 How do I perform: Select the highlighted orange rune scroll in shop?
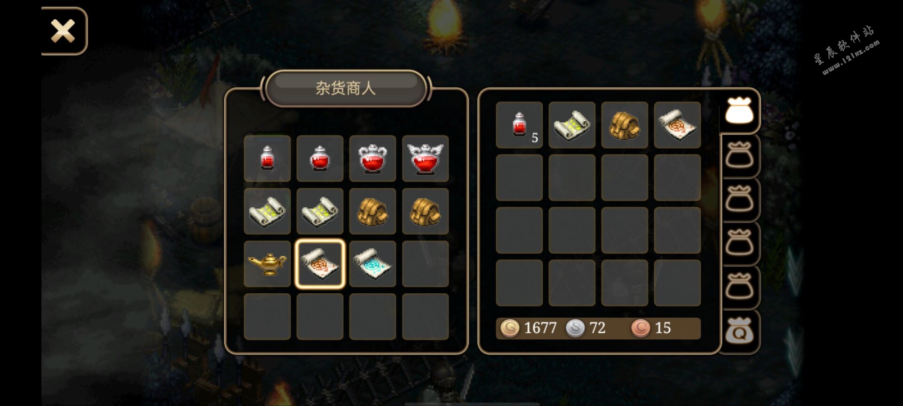pos(320,264)
